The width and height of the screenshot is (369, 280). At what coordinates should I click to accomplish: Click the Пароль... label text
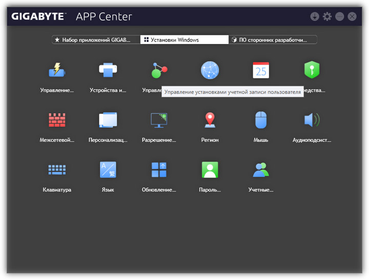[210, 190]
